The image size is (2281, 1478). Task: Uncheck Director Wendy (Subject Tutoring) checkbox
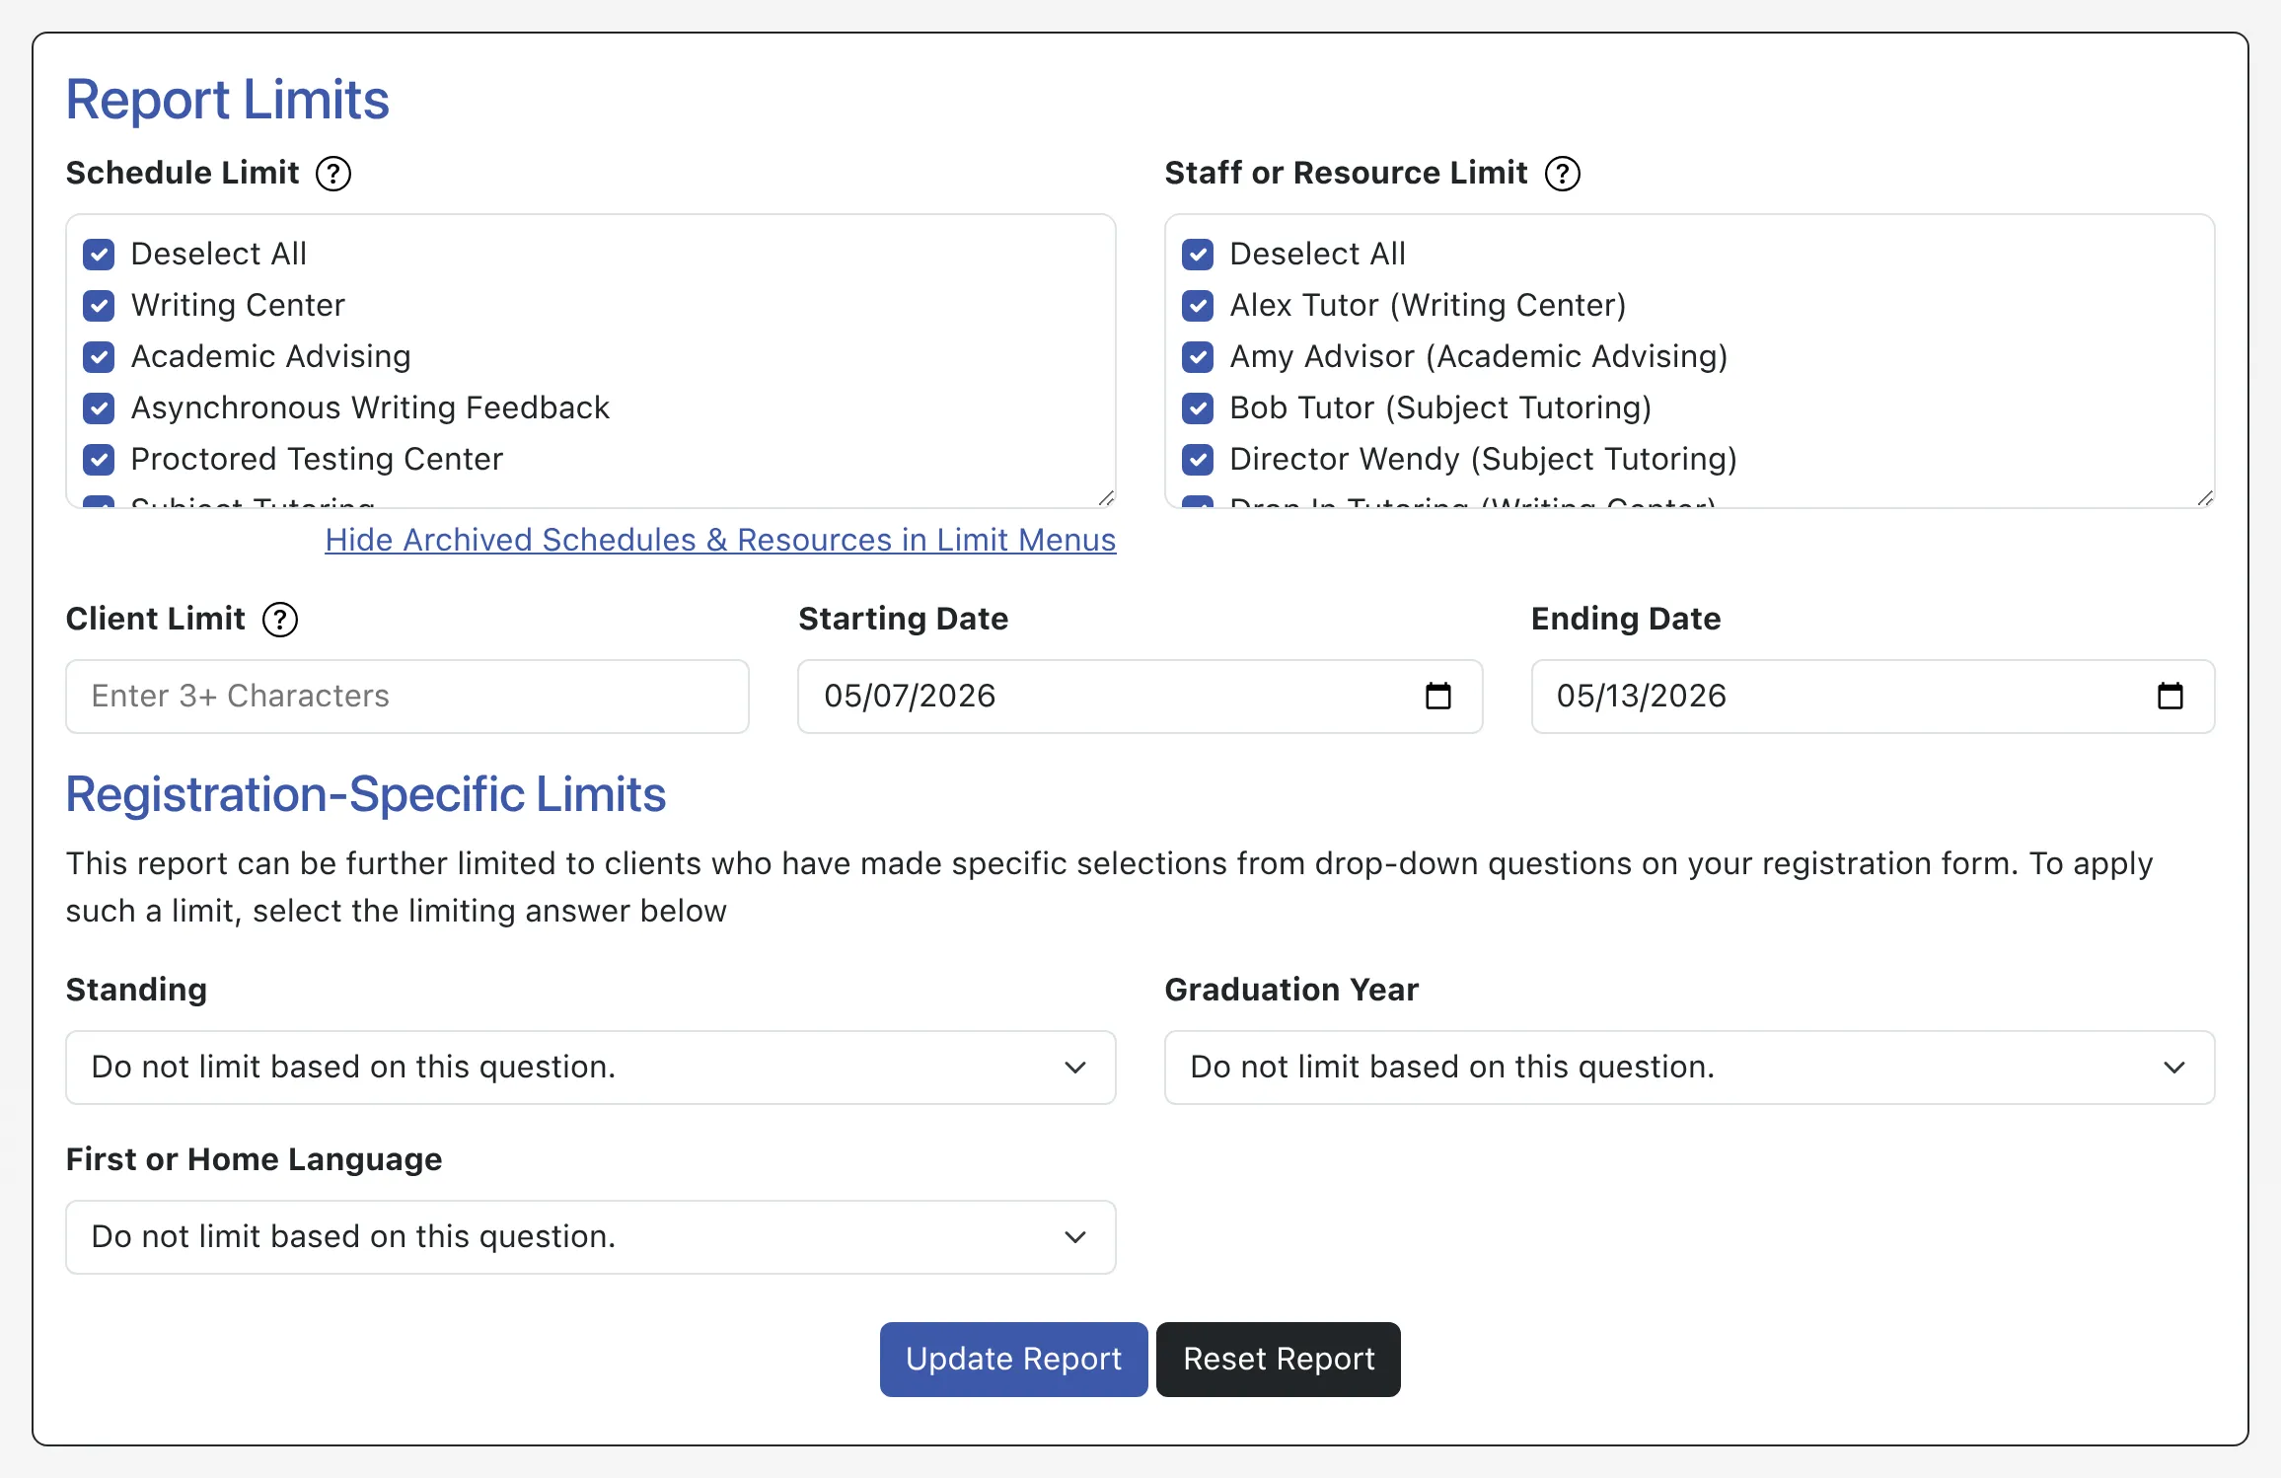[1198, 460]
